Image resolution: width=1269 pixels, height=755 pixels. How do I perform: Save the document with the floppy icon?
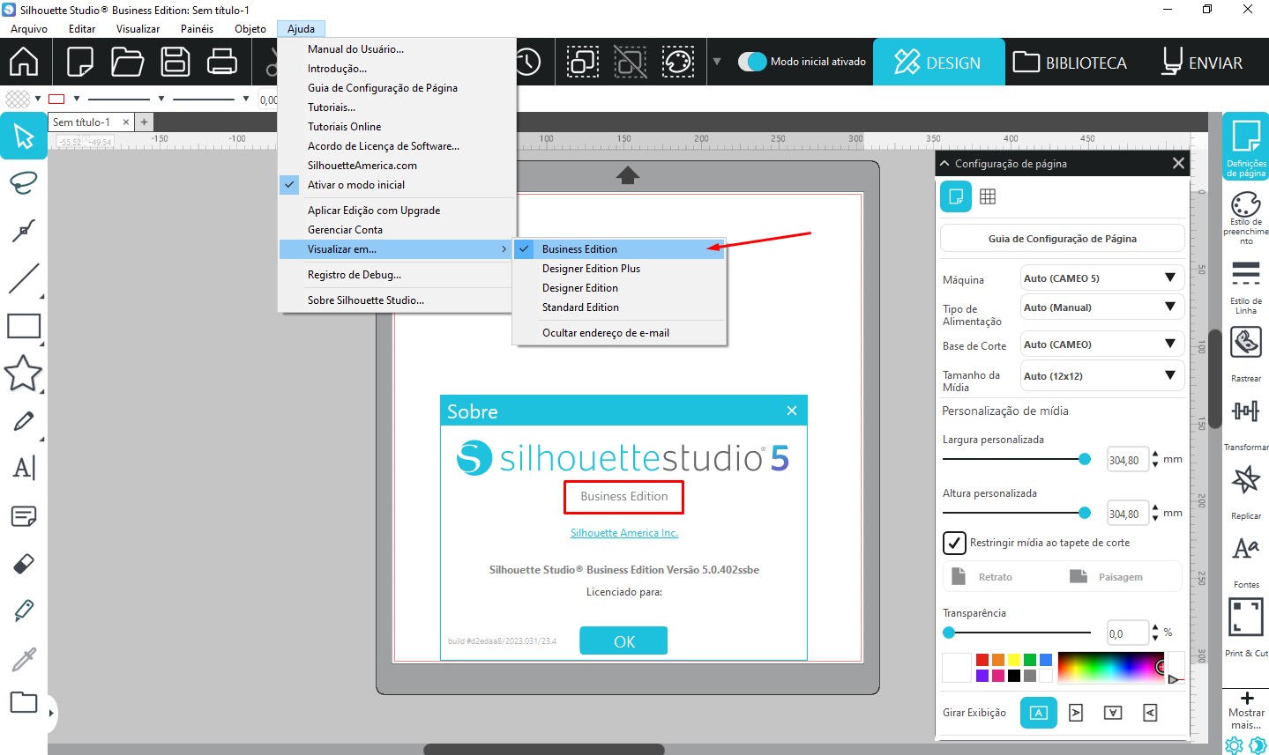pos(175,62)
